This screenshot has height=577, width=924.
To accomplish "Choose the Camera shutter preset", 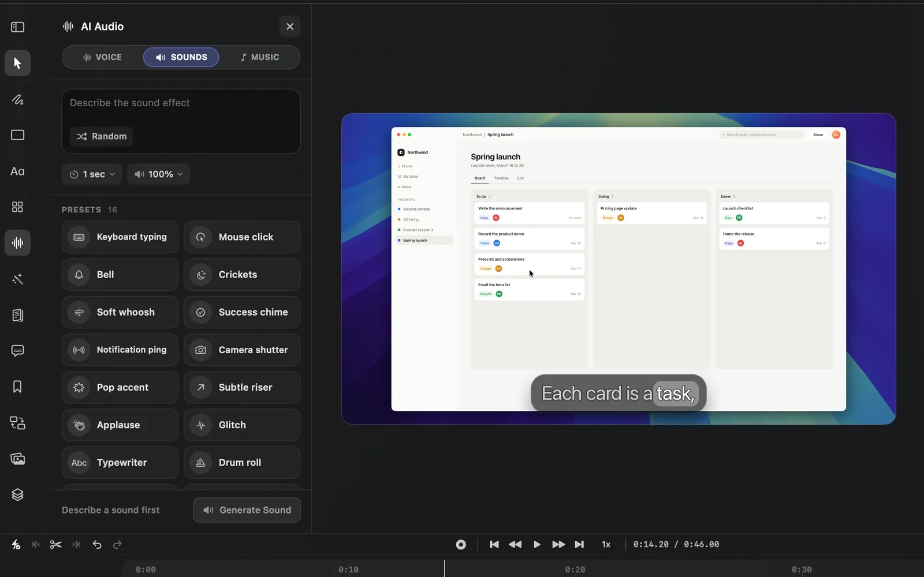I will [x=242, y=350].
